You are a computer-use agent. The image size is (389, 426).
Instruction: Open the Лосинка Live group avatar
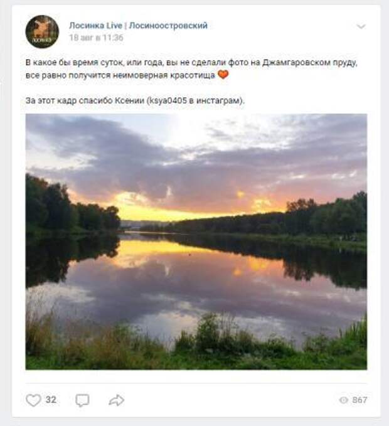[42, 31]
